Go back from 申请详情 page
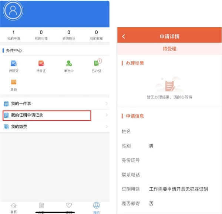The width and height of the screenshot is (222, 214). pyautogui.click(x=124, y=36)
